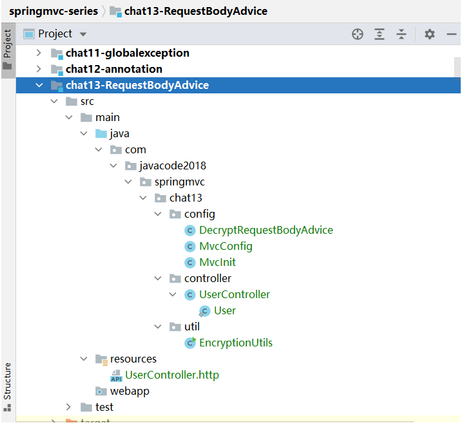The height and width of the screenshot is (425, 462).
Task: Collapse the config package
Action: click(x=159, y=214)
